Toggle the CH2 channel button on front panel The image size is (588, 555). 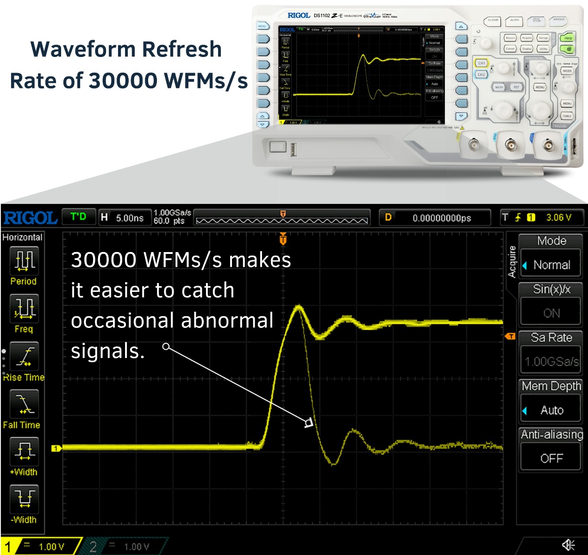coord(482,74)
